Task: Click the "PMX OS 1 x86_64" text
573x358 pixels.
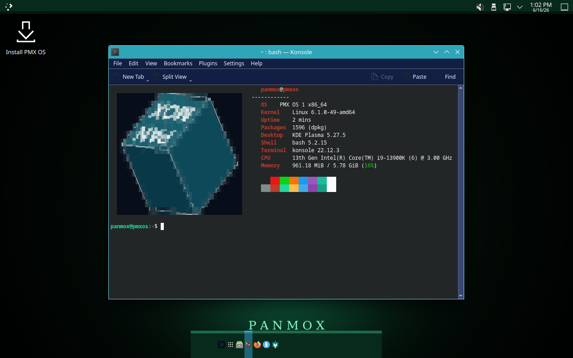Action: pos(304,105)
